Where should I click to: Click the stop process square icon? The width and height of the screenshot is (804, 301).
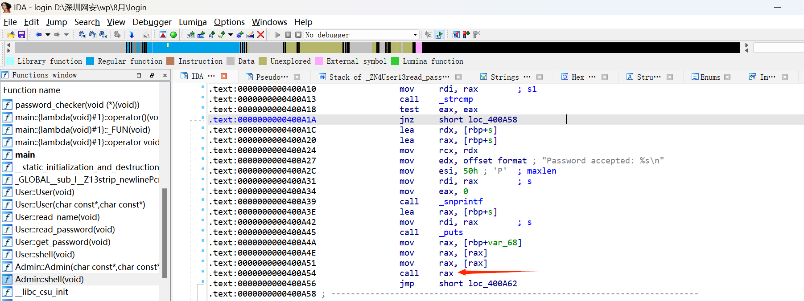298,35
